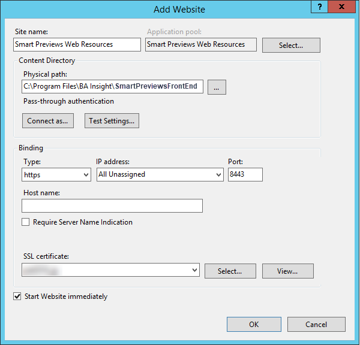The height and width of the screenshot is (345, 360).
Task: Edit the Physical path field
Action: [x=113, y=86]
